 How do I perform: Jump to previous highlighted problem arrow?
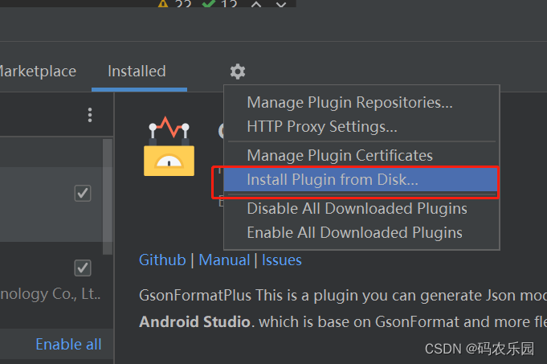[256, 4]
